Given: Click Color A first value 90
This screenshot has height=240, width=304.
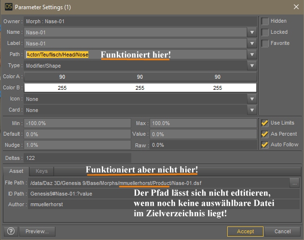Looking at the screenshot, I should (62, 77).
